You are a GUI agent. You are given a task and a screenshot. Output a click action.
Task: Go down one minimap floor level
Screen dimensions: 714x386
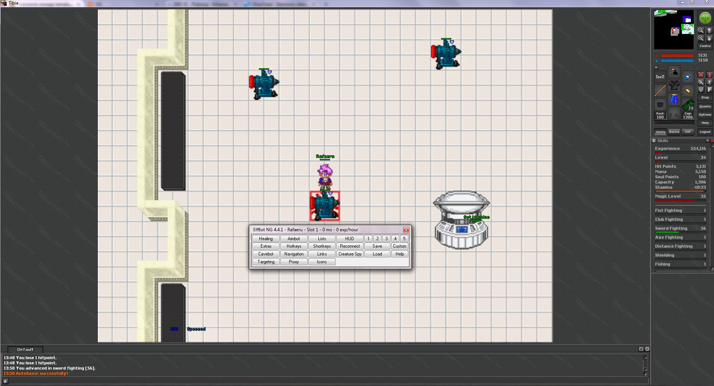pyautogui.click(x=709, y=38)
